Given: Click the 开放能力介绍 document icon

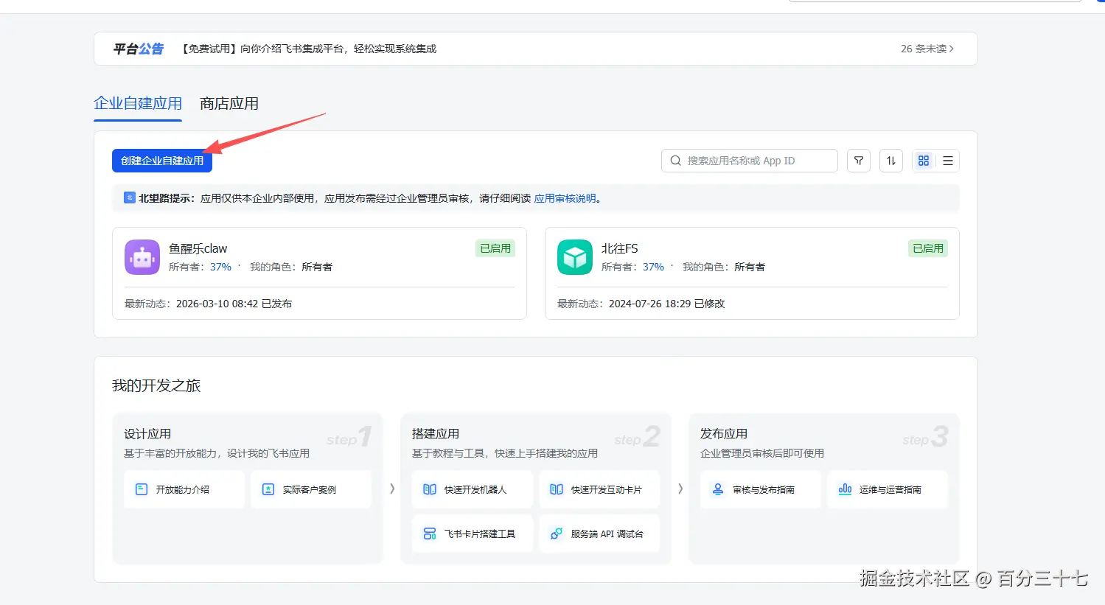Looking at the screenshot, I should tap(142, 489).
